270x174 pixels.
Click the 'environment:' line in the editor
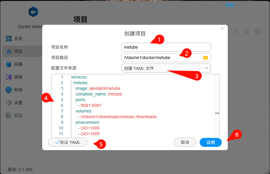click(87, 122)
